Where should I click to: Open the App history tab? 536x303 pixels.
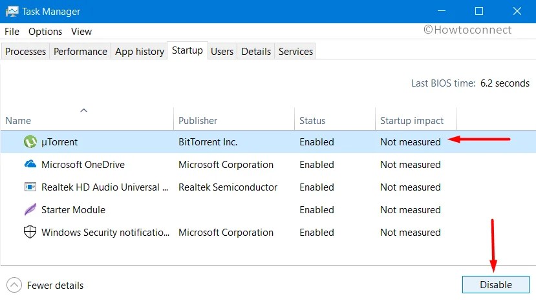click(x=140, y=51)
